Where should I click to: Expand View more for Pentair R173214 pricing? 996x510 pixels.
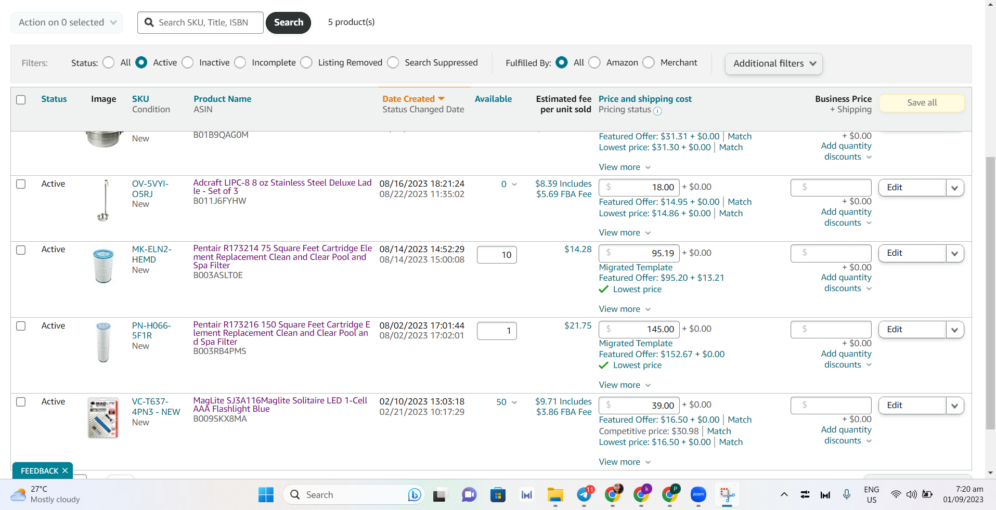point(625,309)
